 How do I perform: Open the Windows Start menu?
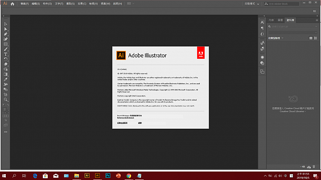coord(4,176)
